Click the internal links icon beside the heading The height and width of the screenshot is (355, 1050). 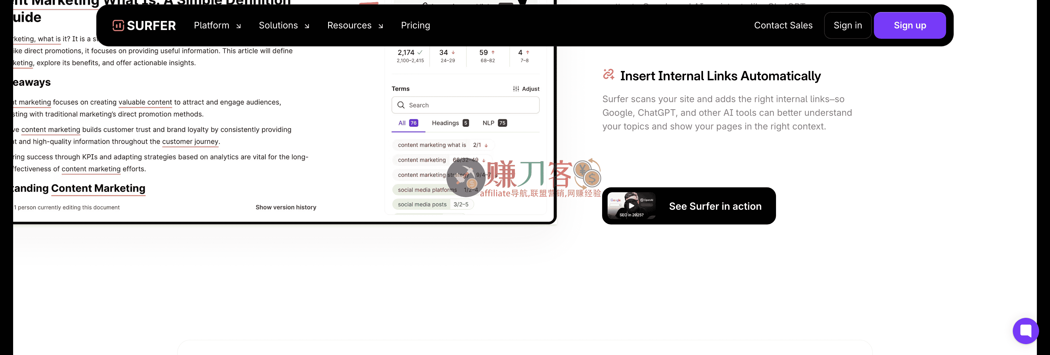click(x=609, y=75)
